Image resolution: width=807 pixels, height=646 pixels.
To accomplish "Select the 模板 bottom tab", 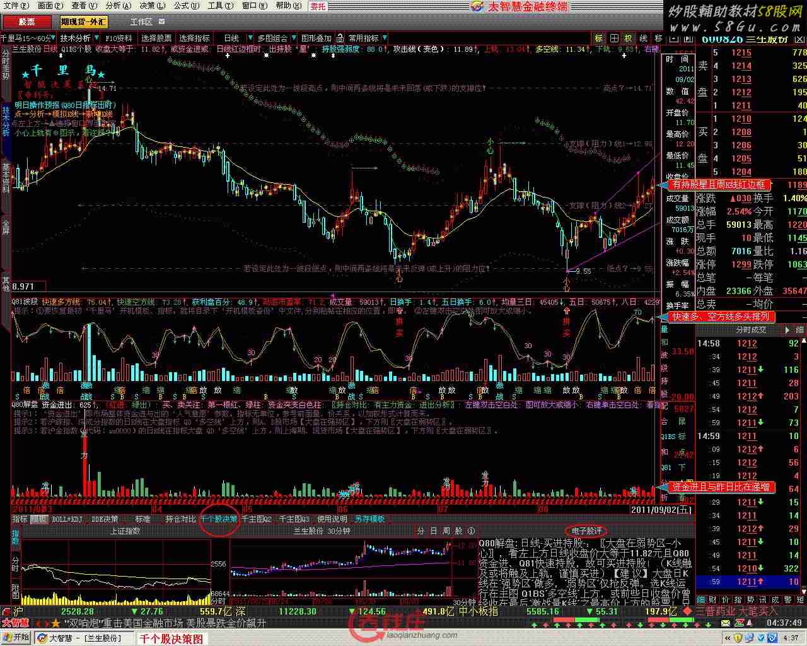I will [39, 519].
